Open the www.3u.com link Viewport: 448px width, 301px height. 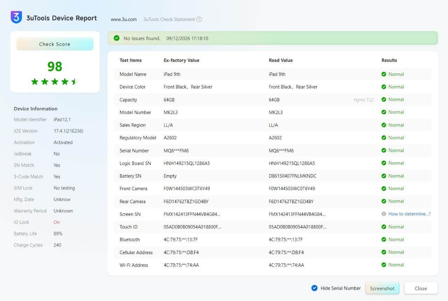124,19
